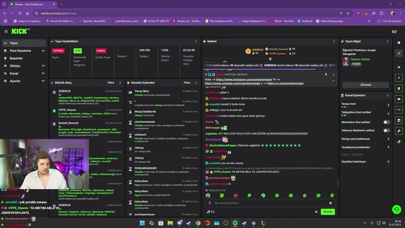Toggle the camera widget icon in right rail
405x228 pixels.
coord(399,120)
